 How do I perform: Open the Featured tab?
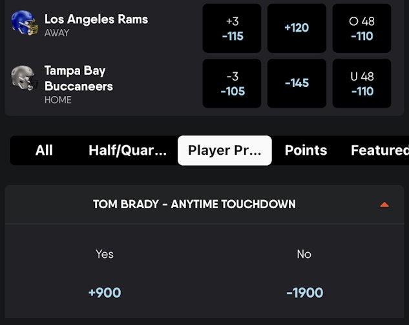pos(379,150)
